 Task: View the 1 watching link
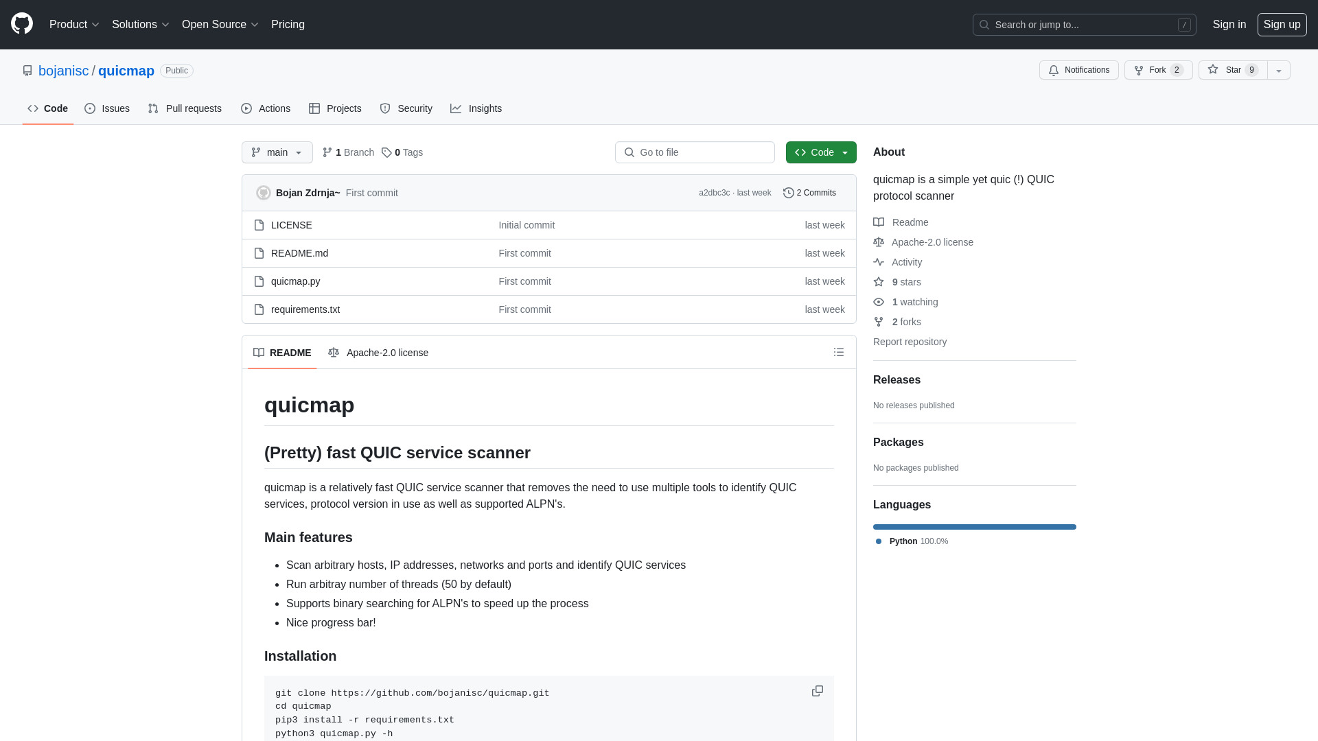point(905,302)
